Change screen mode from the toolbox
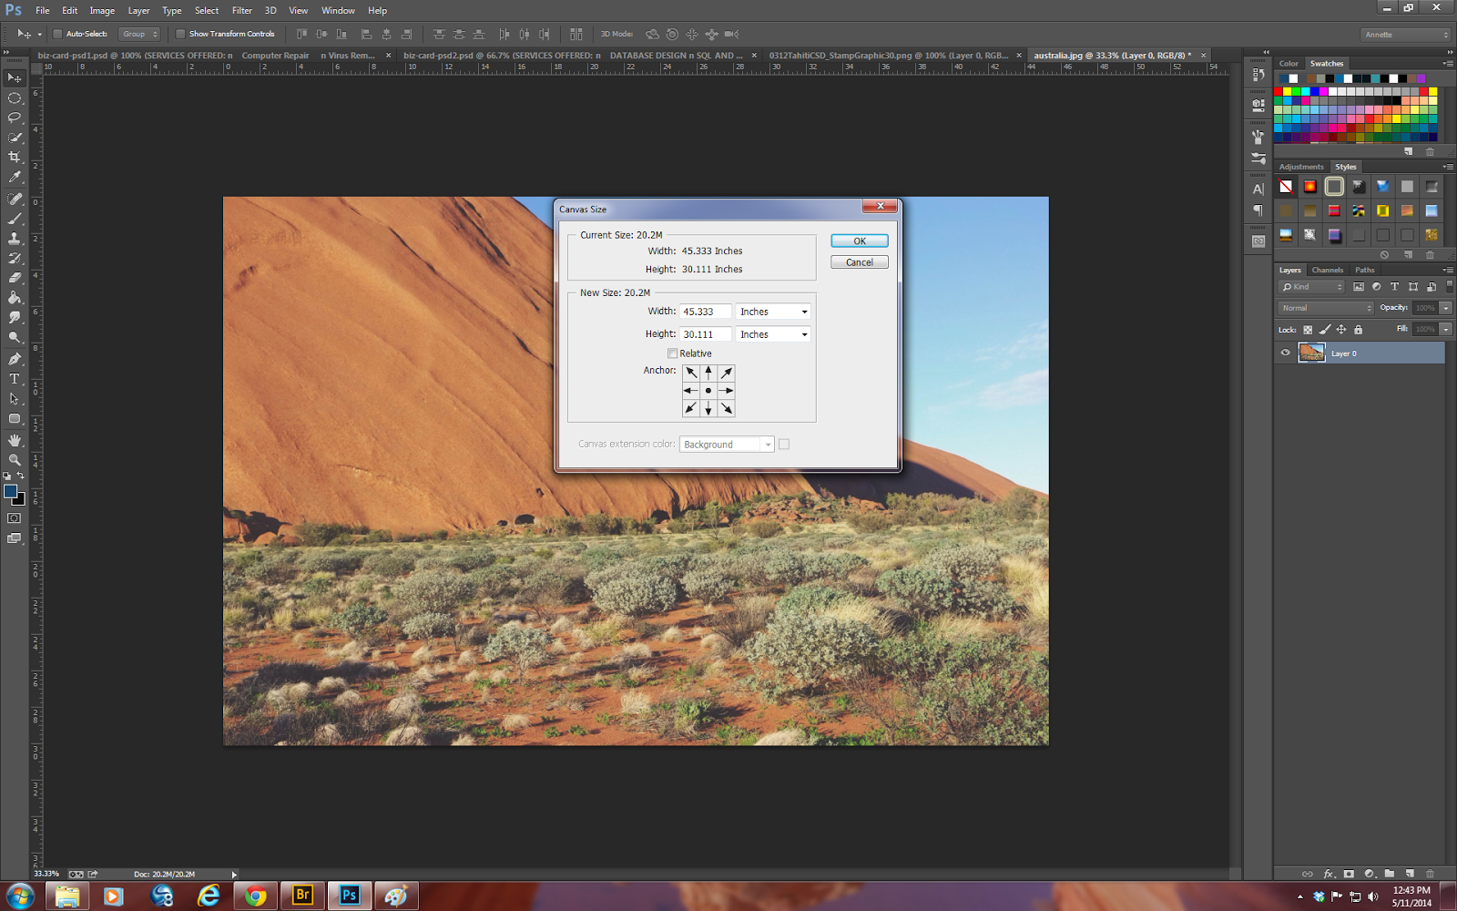Image resolution: width=1457 pixels, height=911 pixels. pyautogui.click(x=15, y=538)
